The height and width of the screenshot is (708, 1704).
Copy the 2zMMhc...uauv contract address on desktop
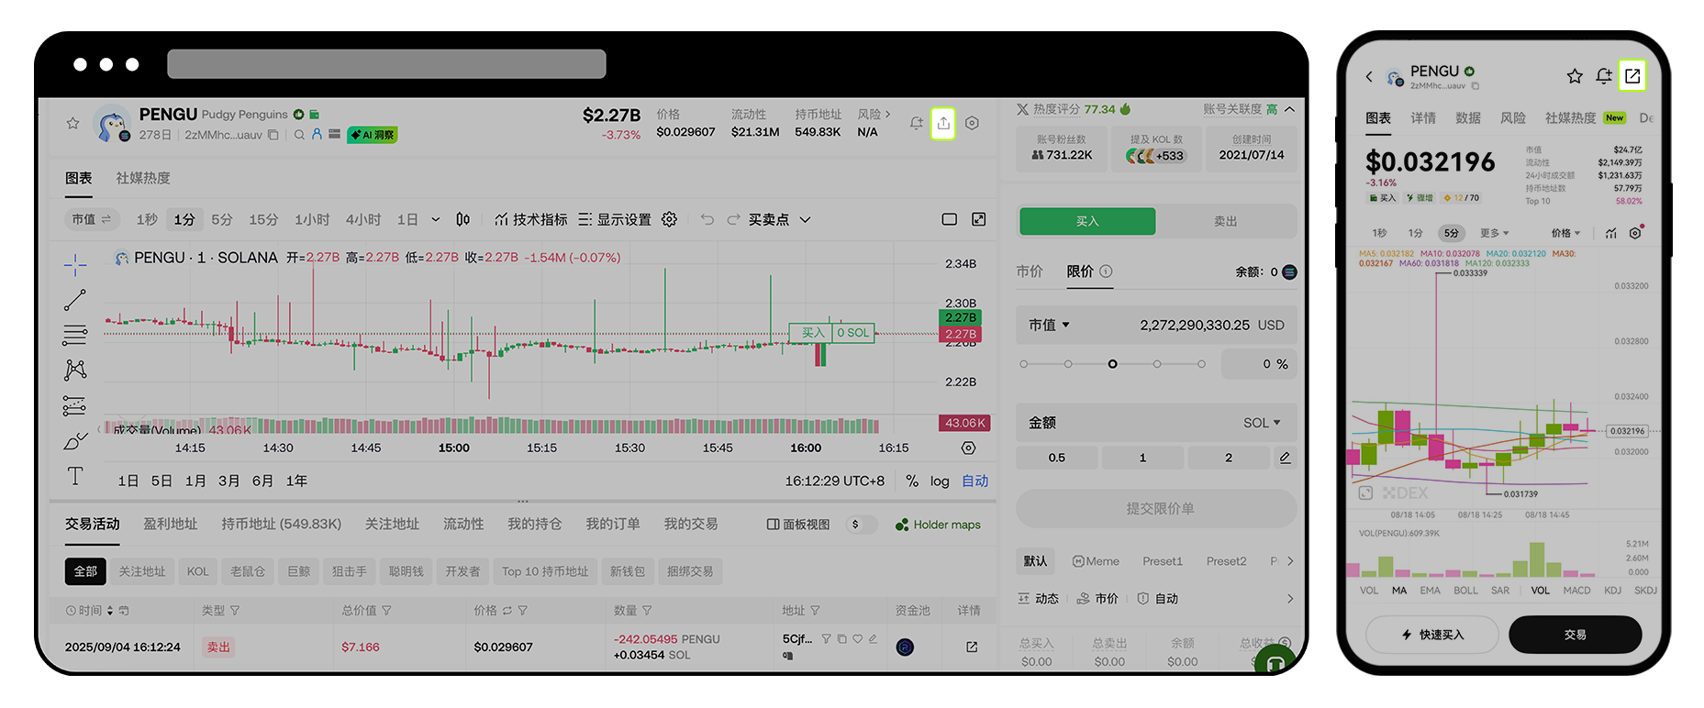(x=273, y=135)
